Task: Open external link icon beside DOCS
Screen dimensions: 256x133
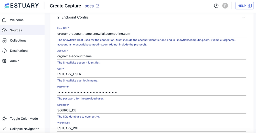Action: 98,6
